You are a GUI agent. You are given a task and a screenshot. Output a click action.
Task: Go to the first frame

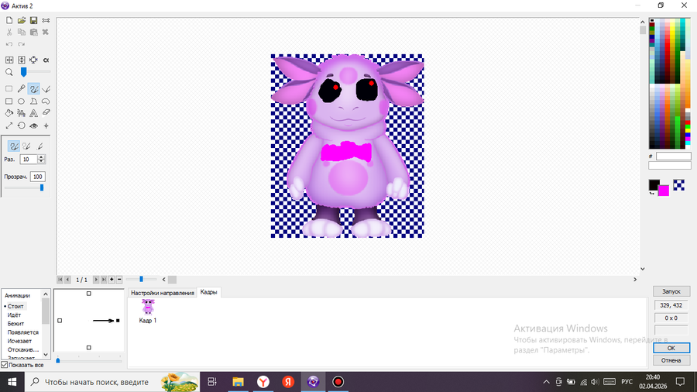pyautogui.click(x=60, y=280)
